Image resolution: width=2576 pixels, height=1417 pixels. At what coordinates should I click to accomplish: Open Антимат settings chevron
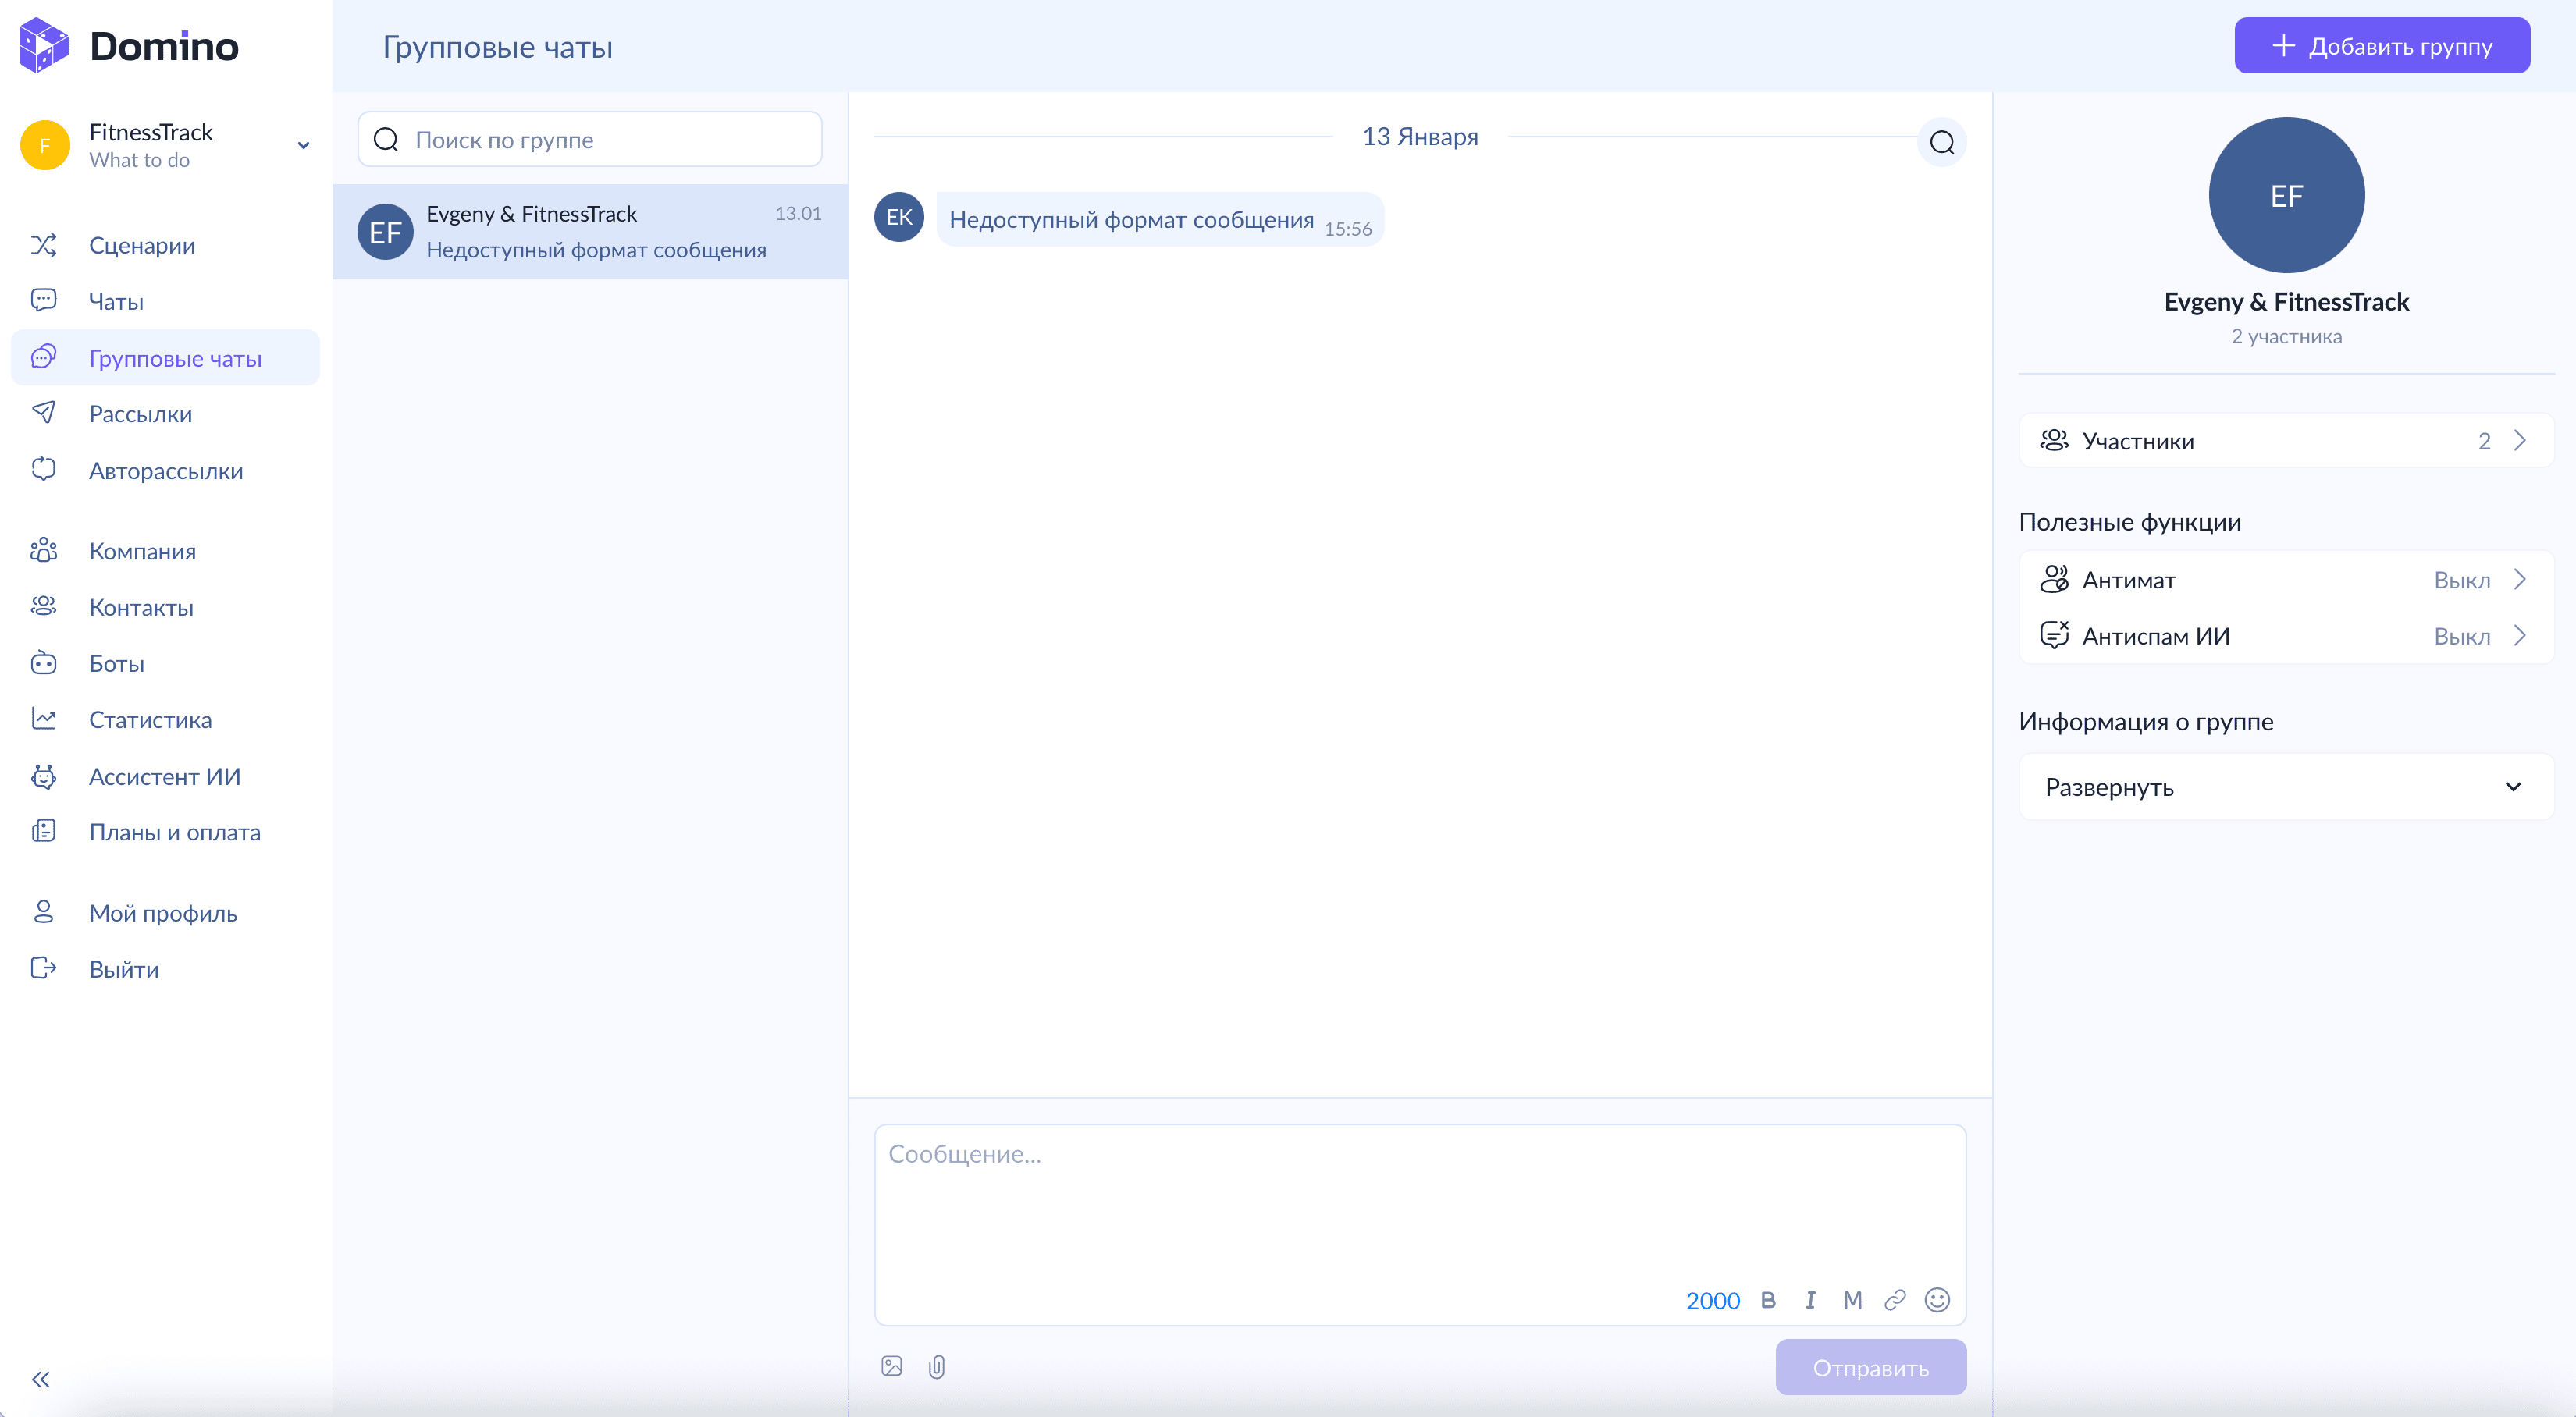pyautogui.click(x=2520, y=580)
